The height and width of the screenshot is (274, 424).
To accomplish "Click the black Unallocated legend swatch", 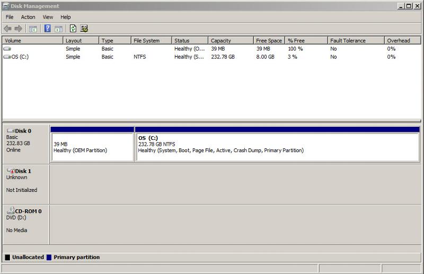I will [7, 257].
